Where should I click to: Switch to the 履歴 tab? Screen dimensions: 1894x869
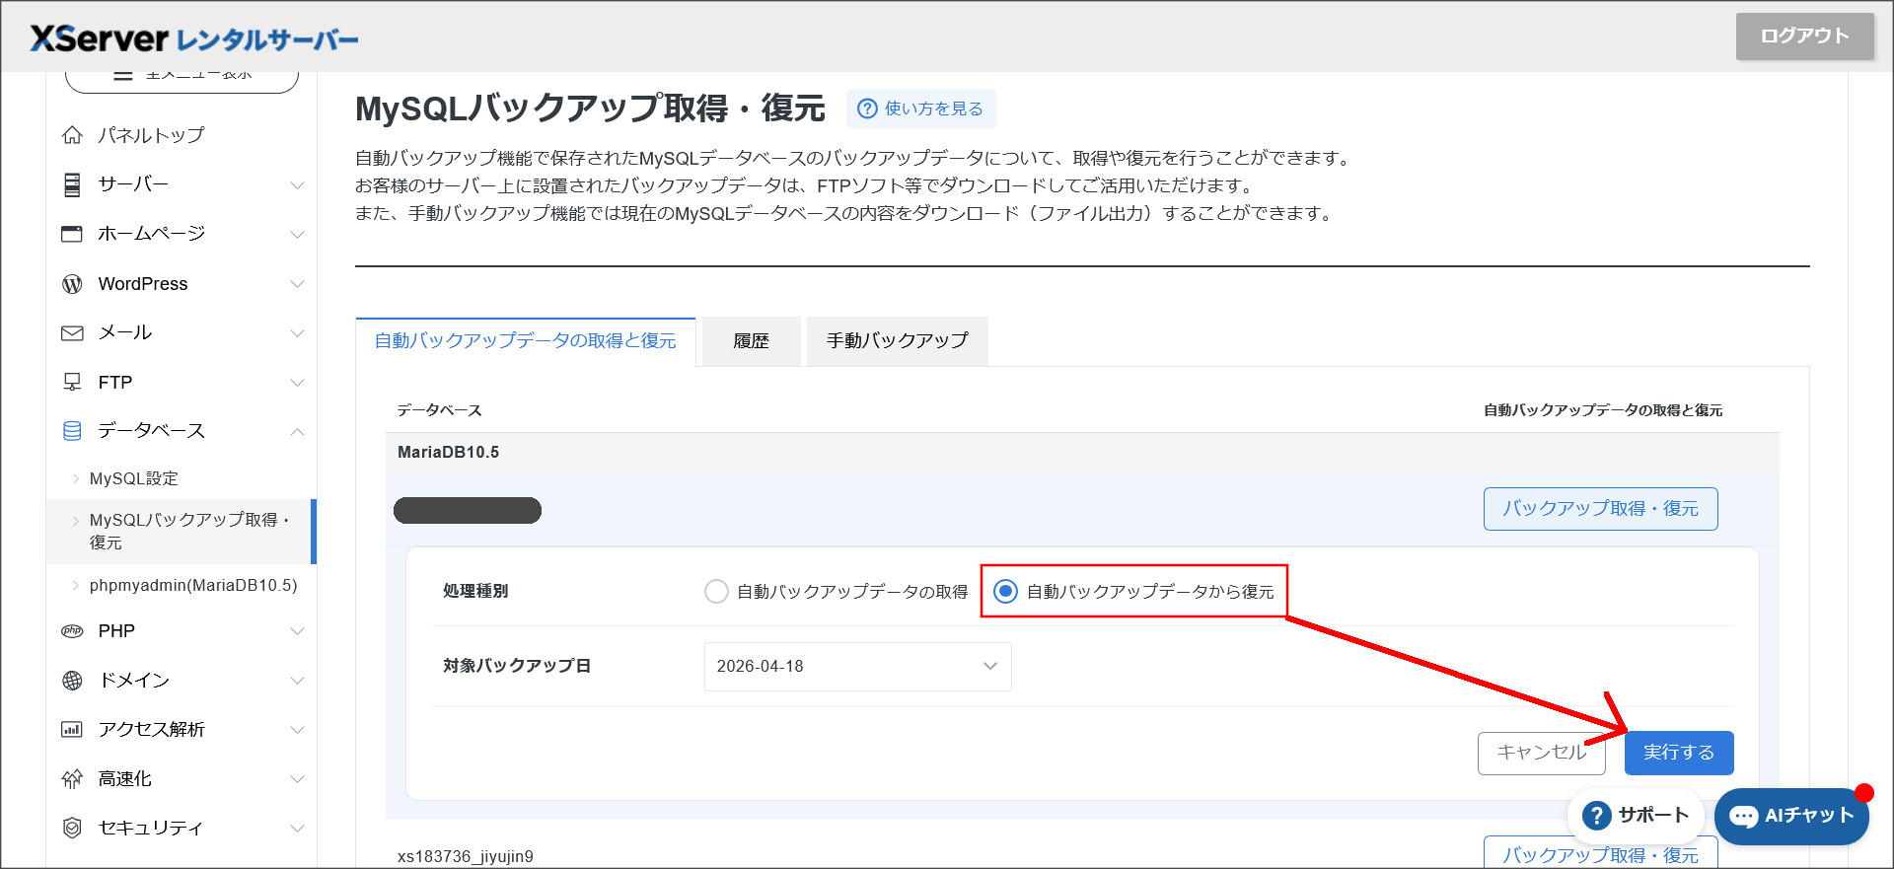[751, 341]
